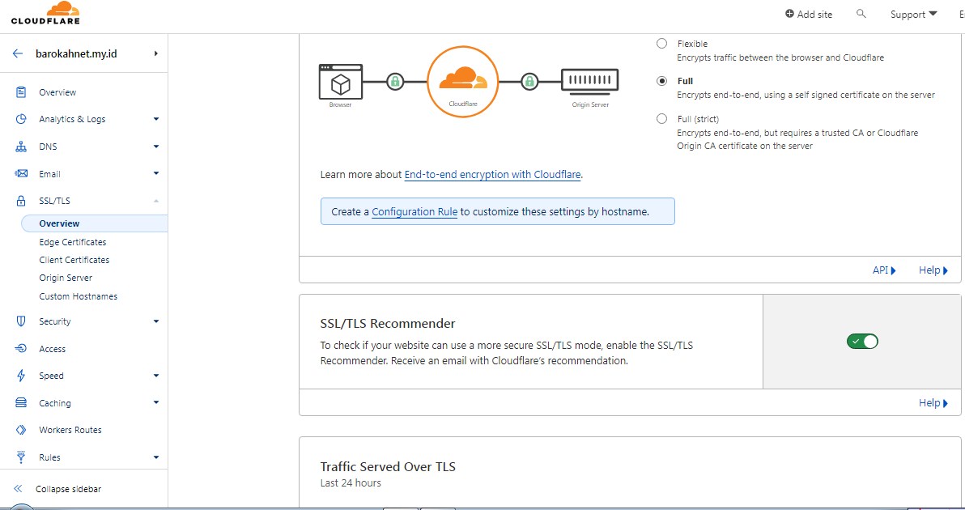965x510 pixels.
Task: Open the Configuration Rule link
Action: click(x=414, y=211)
